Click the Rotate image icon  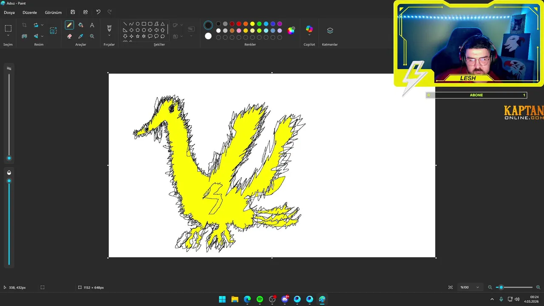click(36, 25)
